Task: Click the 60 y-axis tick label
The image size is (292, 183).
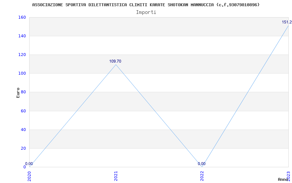Action: point(23,111)
